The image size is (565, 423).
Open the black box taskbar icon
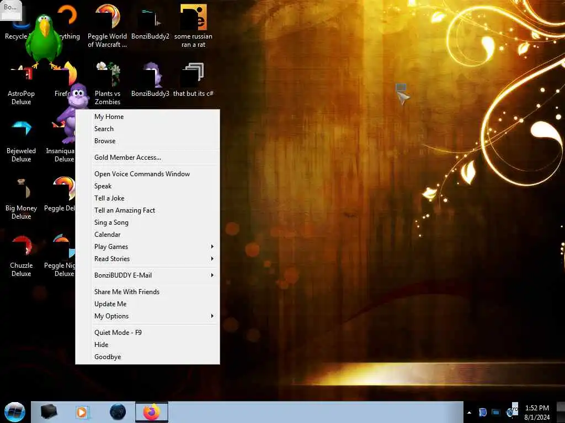coord(49,412)
